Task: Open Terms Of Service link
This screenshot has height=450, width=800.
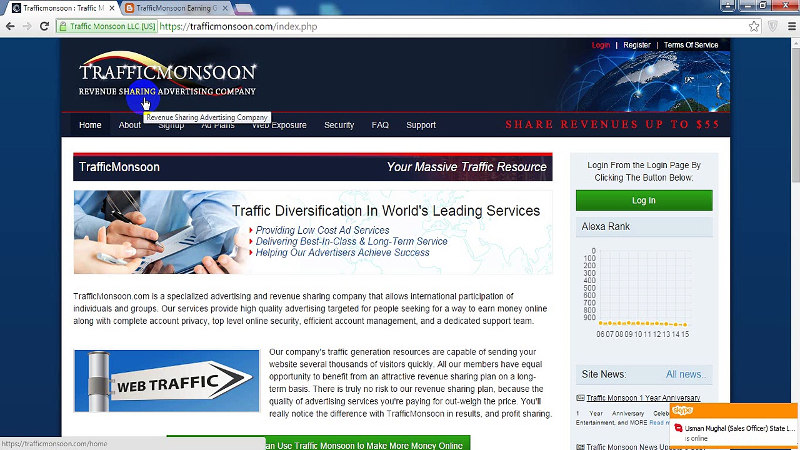Action: coord(691,45)
